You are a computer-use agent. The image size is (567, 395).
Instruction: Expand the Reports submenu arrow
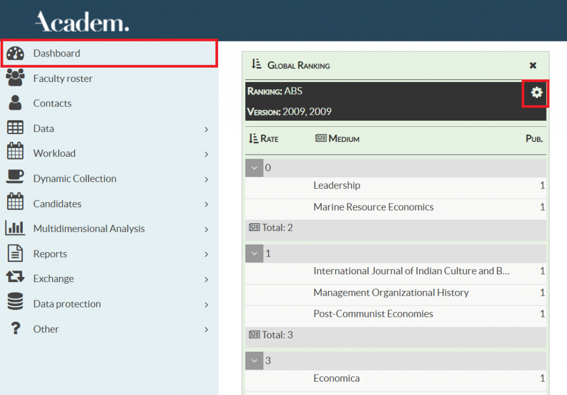coord(206,254)
